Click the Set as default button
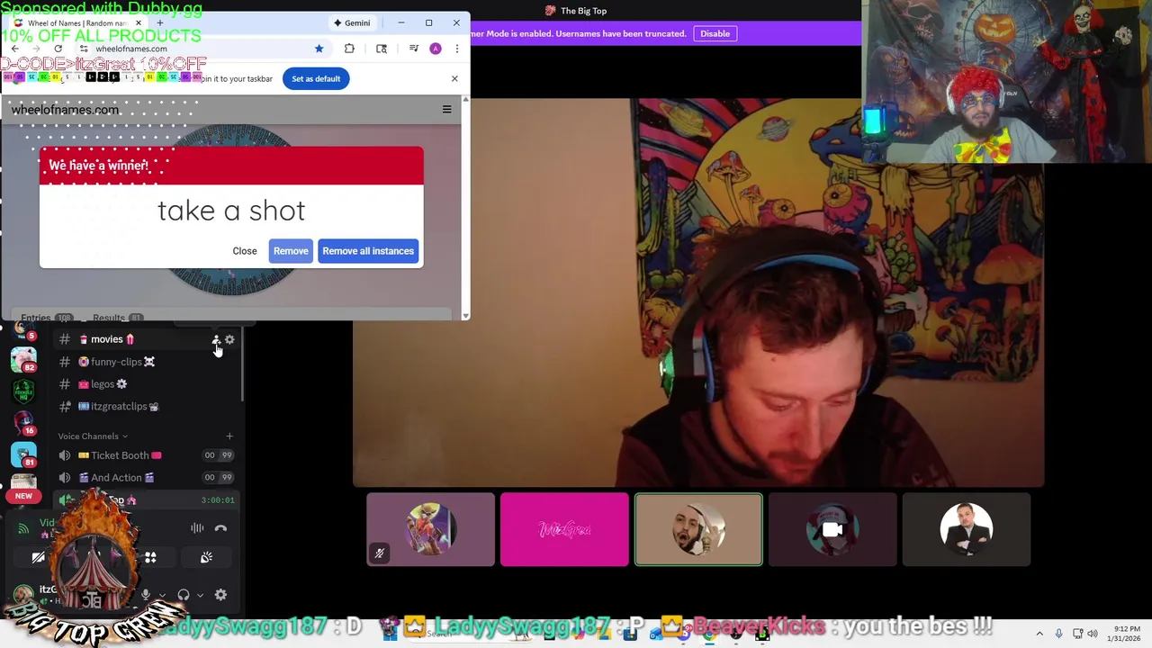This screenshot has height=648, width=1152. (316, 78)
